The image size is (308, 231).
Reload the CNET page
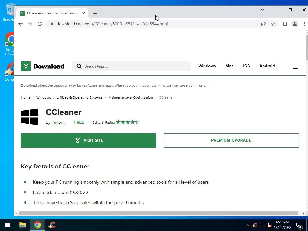[x=40, y=24]
